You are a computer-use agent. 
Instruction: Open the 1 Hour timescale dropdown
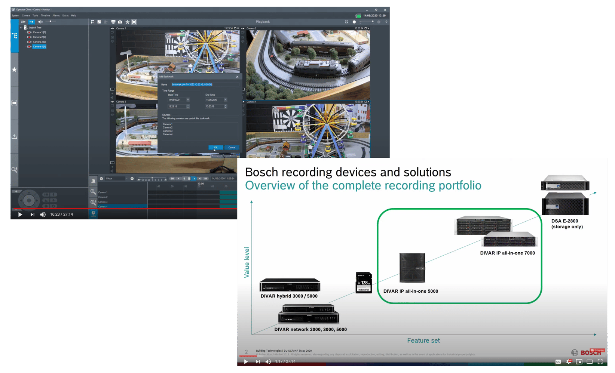click(x=126, y=178)
